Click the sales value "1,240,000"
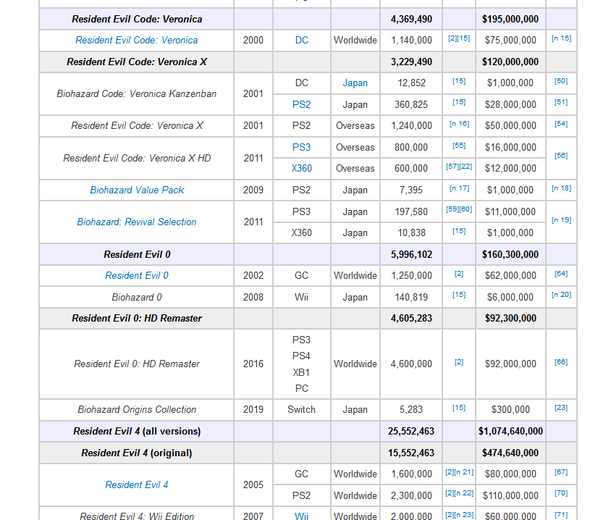Image resolution: width=598 pixels, height=520 pixels. pyautogui.click(x=411, y=125)
